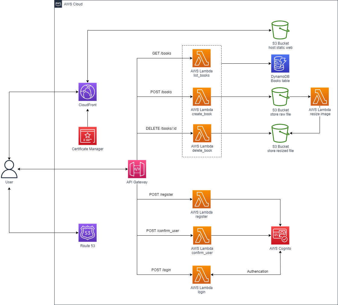Click the 'delete_book' caption

pyautogui.click(x=202, y=150)
